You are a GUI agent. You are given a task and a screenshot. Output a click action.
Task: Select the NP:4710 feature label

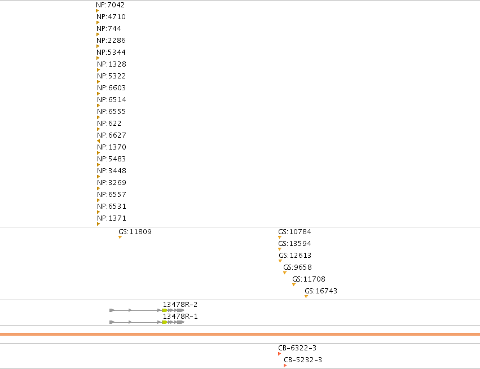pyautogui.click(x=111, y=17)
